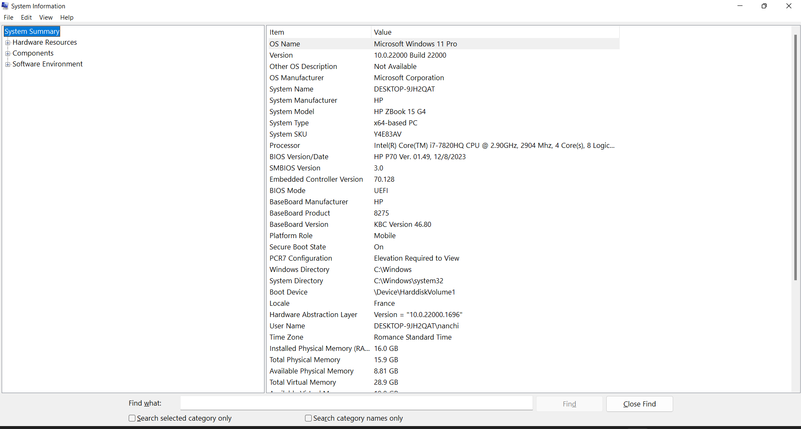
Task: Click the Item column header
Action: (319, 32)
